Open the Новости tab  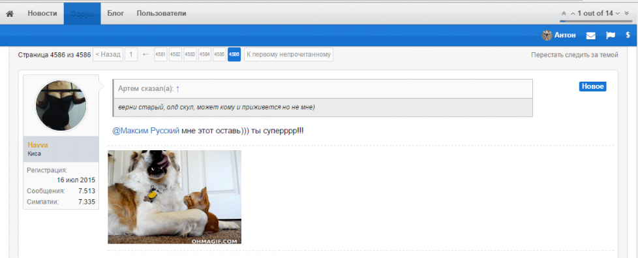pos(42,14)
